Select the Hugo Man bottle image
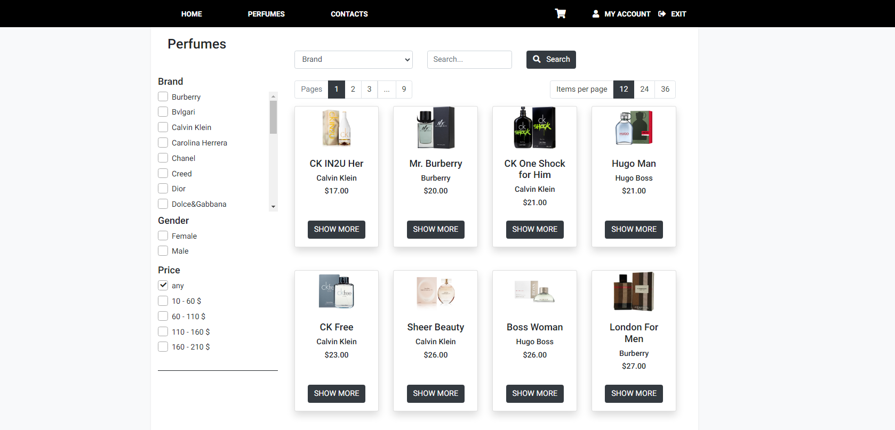The height and width of the screenshot is (430, 895). pyautogui.click(x=634, y=128)
